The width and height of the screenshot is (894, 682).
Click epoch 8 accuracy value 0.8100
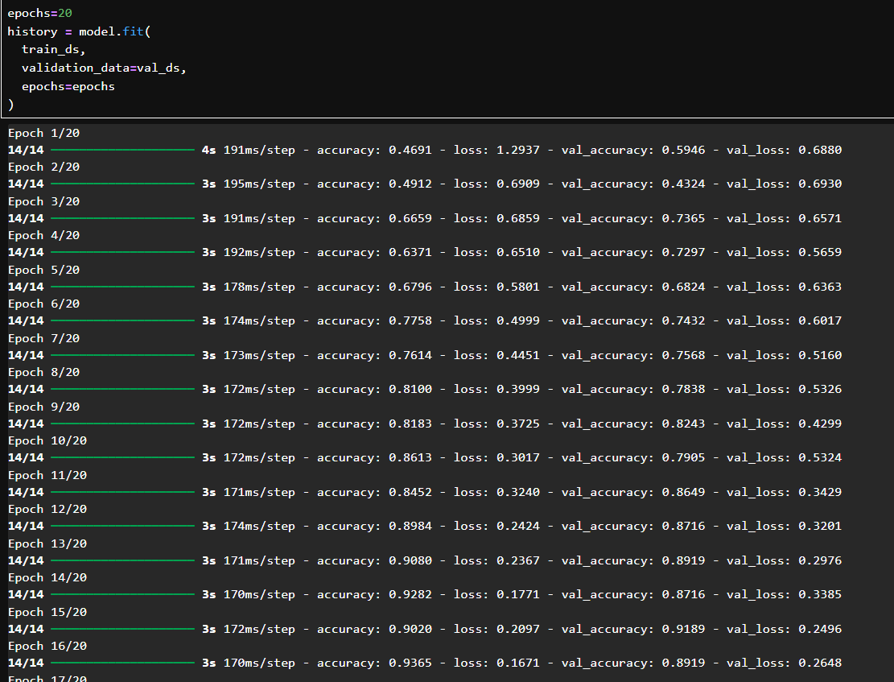click(410, 389)
